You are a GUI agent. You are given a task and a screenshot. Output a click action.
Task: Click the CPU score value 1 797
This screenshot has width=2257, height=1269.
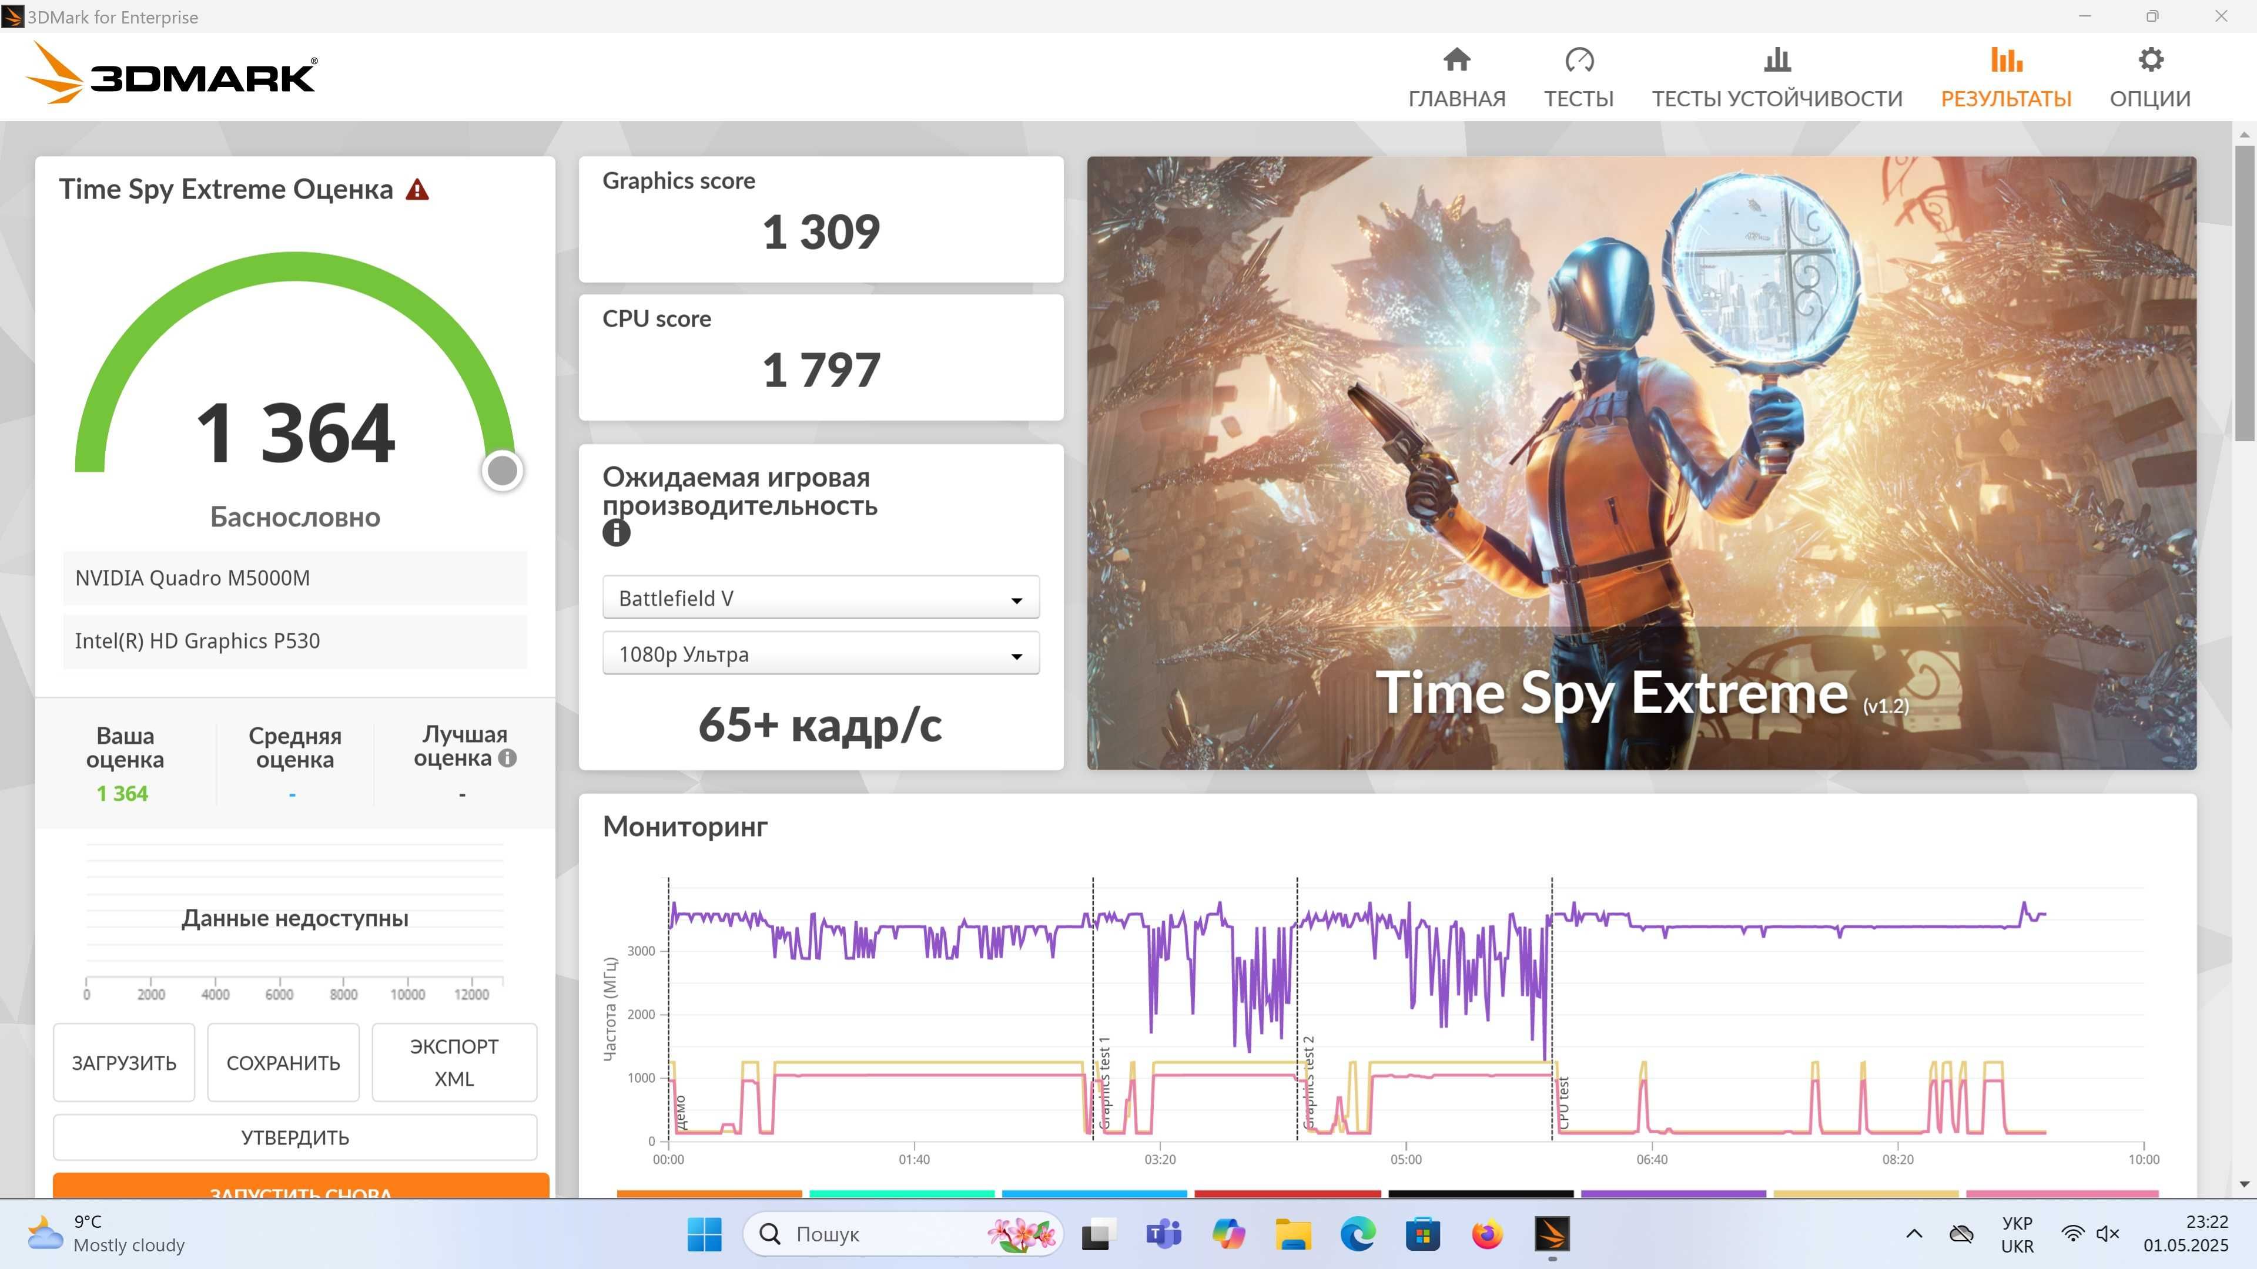[x=821, y=370]
